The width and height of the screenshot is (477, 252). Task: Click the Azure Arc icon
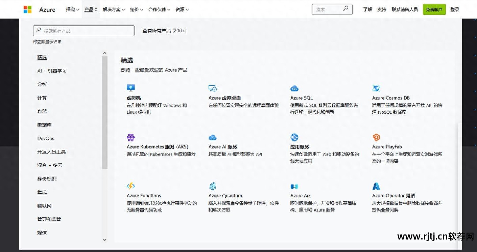294,186
